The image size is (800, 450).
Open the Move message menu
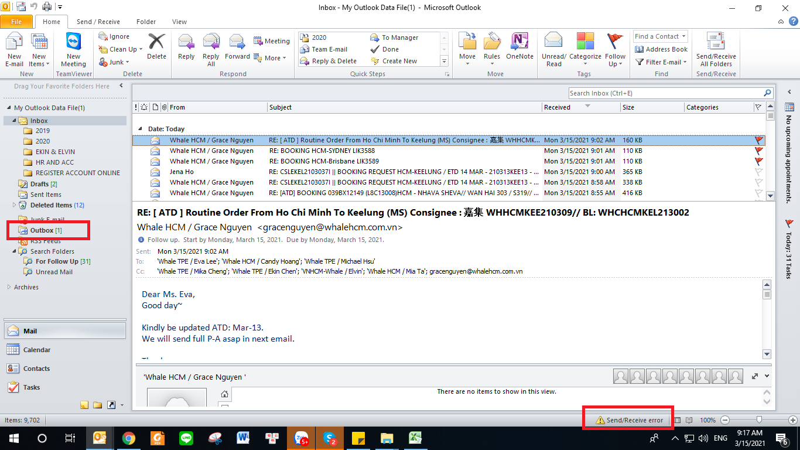pyautogui.click(x=467, y=50)
